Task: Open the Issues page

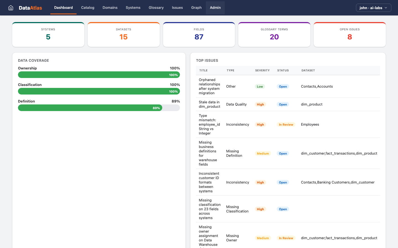Action: 177,7
